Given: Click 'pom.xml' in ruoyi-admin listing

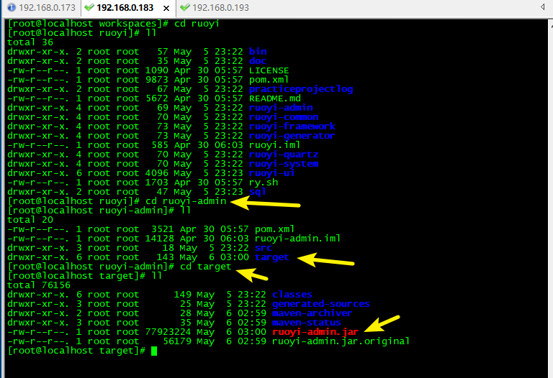Looking at the screenshot, I should [275, 229].
